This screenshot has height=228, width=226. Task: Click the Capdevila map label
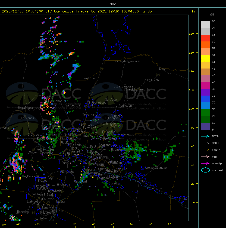[x=73, y=105]
